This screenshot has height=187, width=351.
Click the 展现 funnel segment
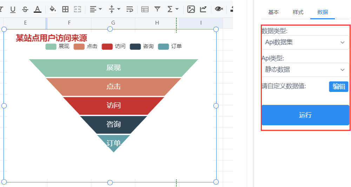click(113, 68)
